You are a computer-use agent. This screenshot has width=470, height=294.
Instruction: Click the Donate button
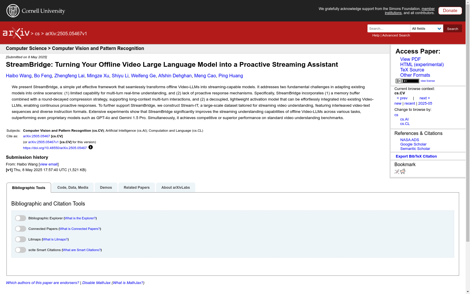tap(450, 11)
